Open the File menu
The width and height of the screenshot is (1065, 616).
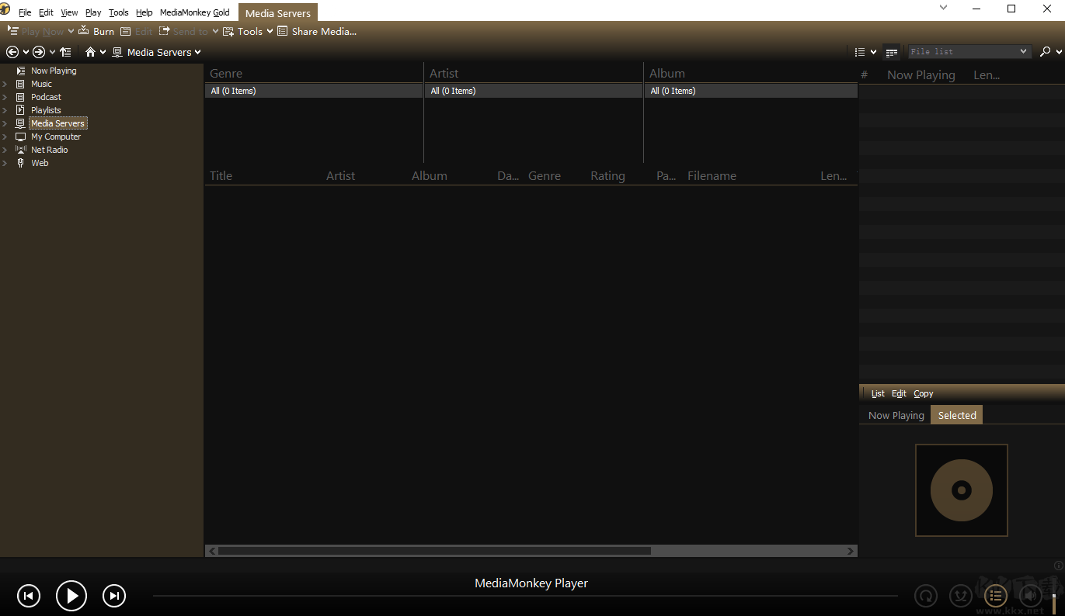pyautogui.click(x=25, y=12)
